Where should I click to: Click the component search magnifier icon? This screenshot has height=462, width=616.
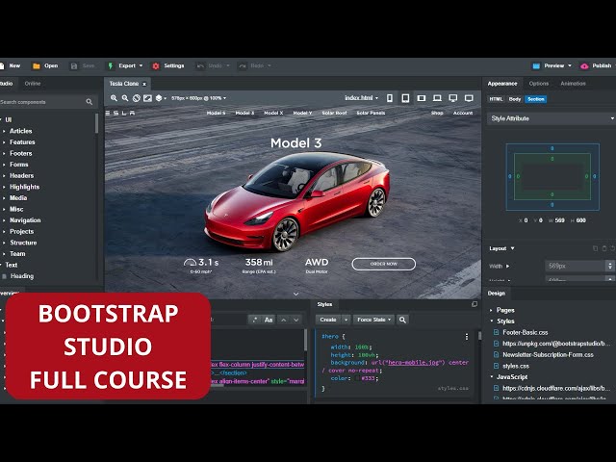pyautogui.click(x=90, y=102)
